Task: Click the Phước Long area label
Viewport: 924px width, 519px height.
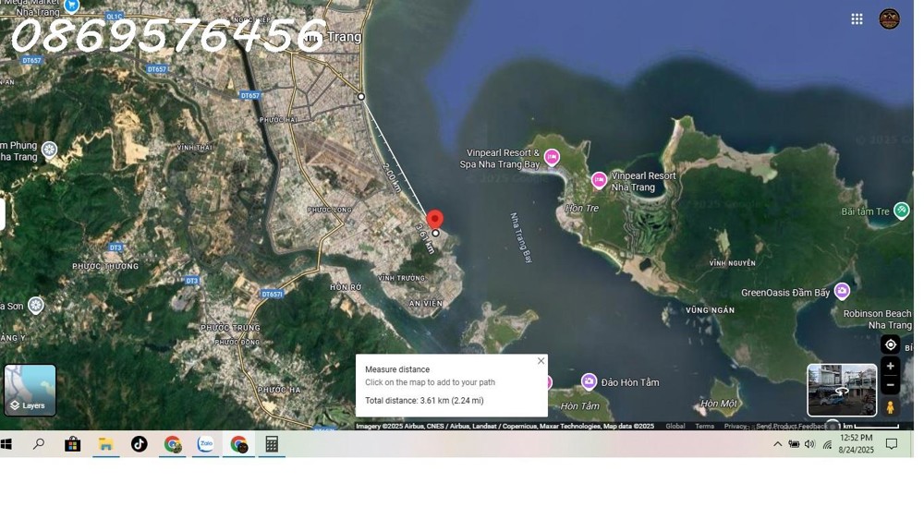Action: pos(330,210)
